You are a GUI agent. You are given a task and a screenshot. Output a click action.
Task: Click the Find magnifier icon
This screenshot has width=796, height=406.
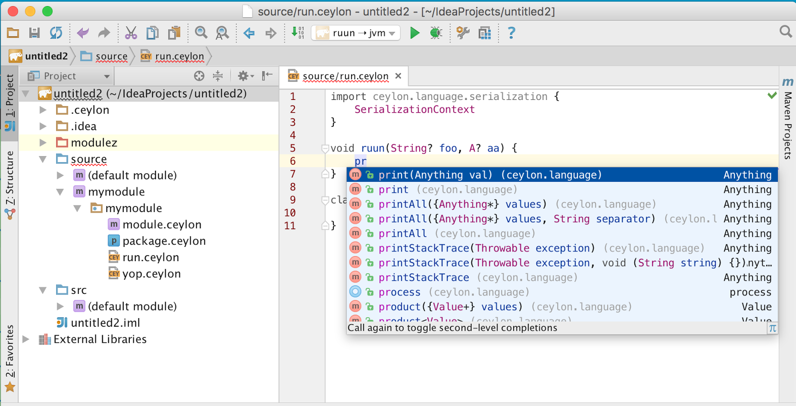click(x=201, y=33)
